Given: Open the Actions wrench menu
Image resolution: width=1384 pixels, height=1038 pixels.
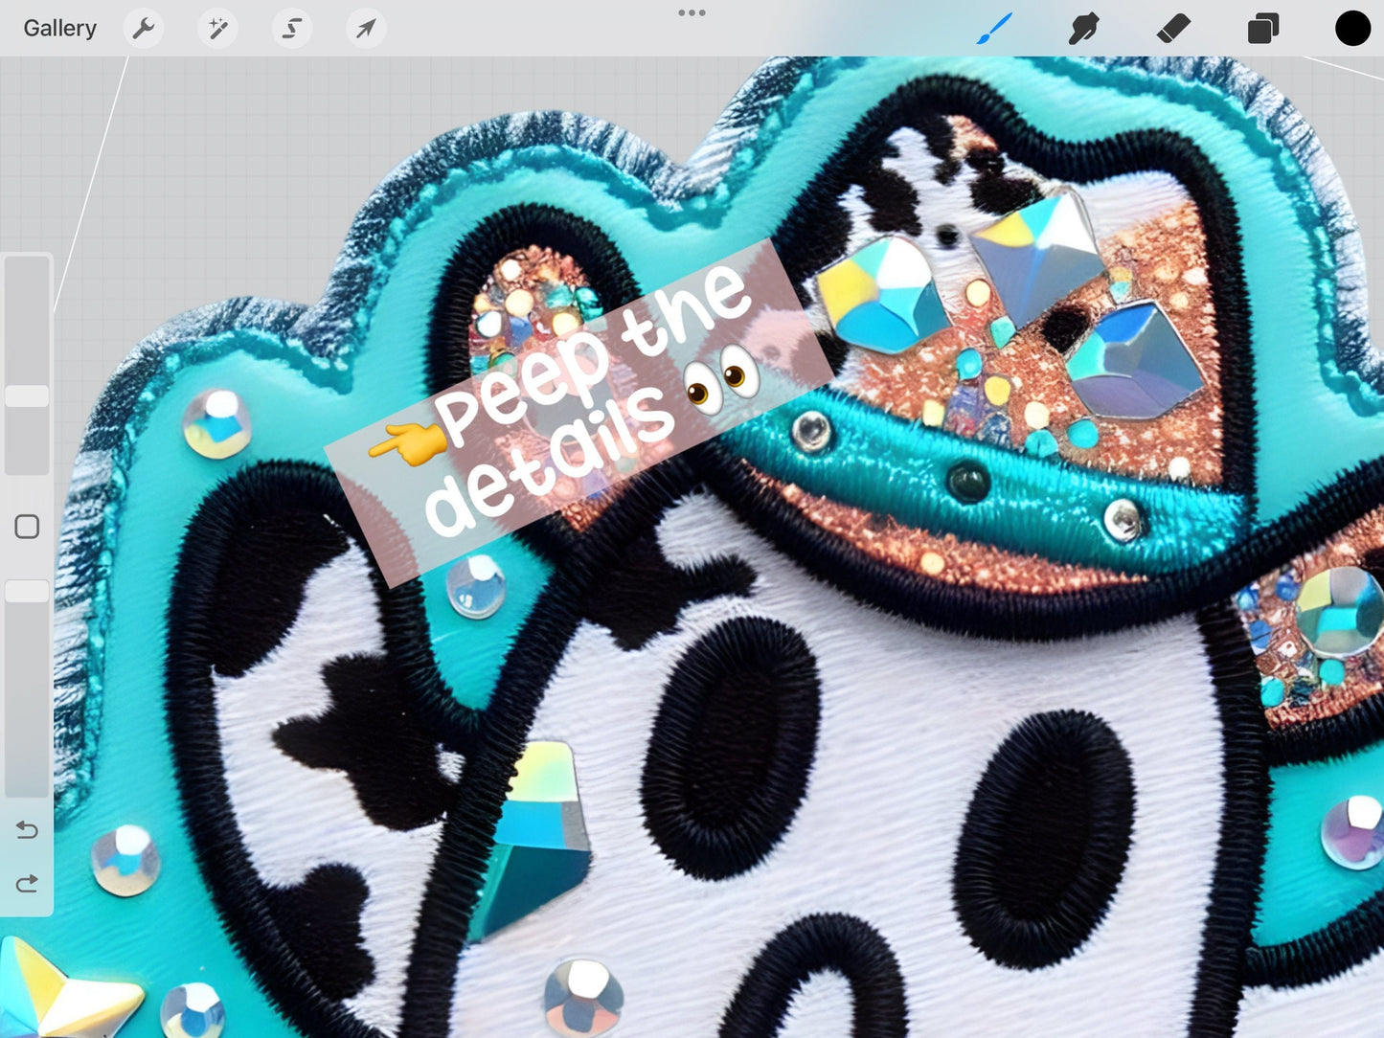Looking at the screenshot, I should pos(144,29).
